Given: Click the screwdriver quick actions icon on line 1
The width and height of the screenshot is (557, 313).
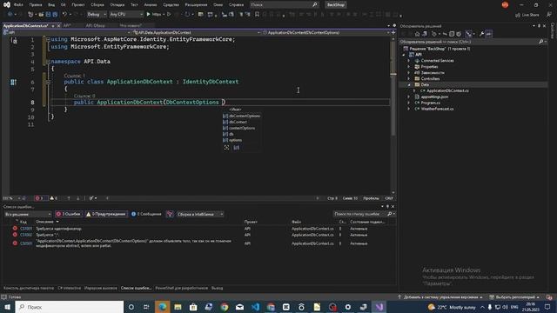Looking at the screenshot, I should click(14, 40).
